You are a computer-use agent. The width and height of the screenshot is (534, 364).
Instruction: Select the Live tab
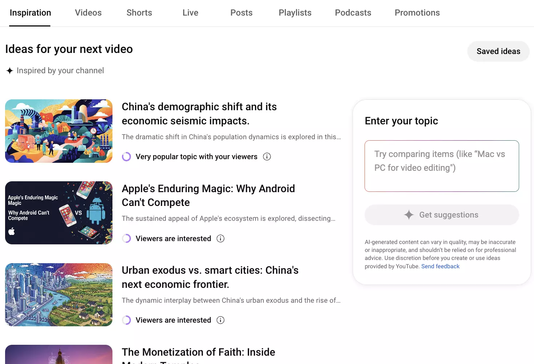click(190, 13)
